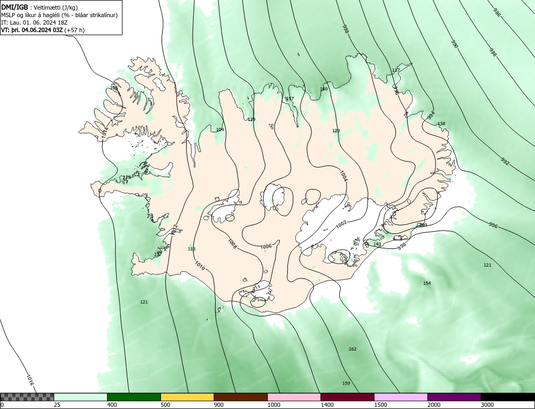The image size is (535, 409).
Task: Select the map value 113
Action: (192, 249)
